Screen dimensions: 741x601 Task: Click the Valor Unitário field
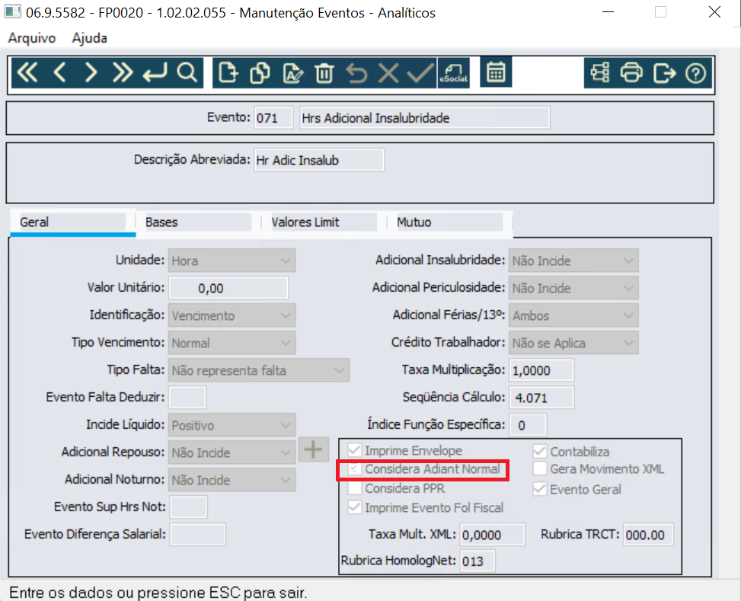(228, 288)
